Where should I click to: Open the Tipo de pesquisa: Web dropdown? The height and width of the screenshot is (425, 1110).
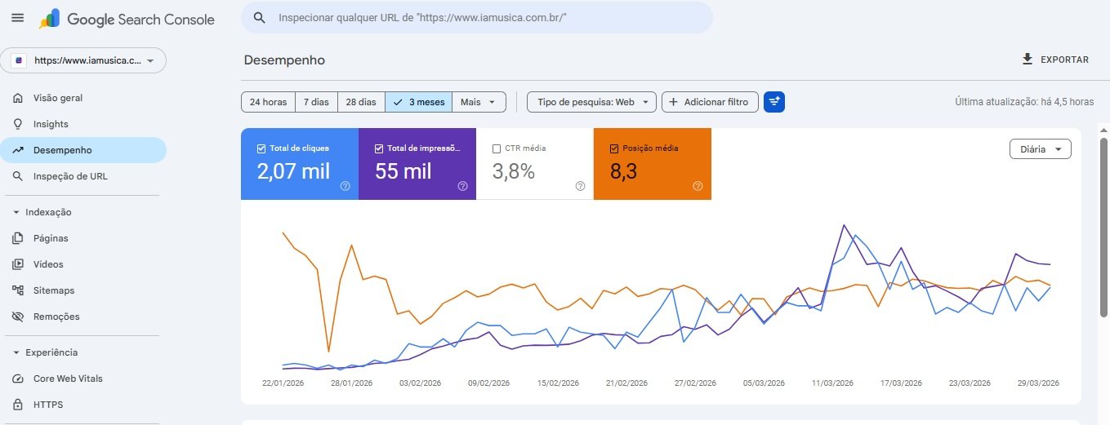pyautogui.click(x=591, y=102)
